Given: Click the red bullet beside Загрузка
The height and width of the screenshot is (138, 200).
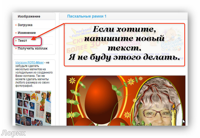Looking at the screenshot, I should click(x=16, y=25).
